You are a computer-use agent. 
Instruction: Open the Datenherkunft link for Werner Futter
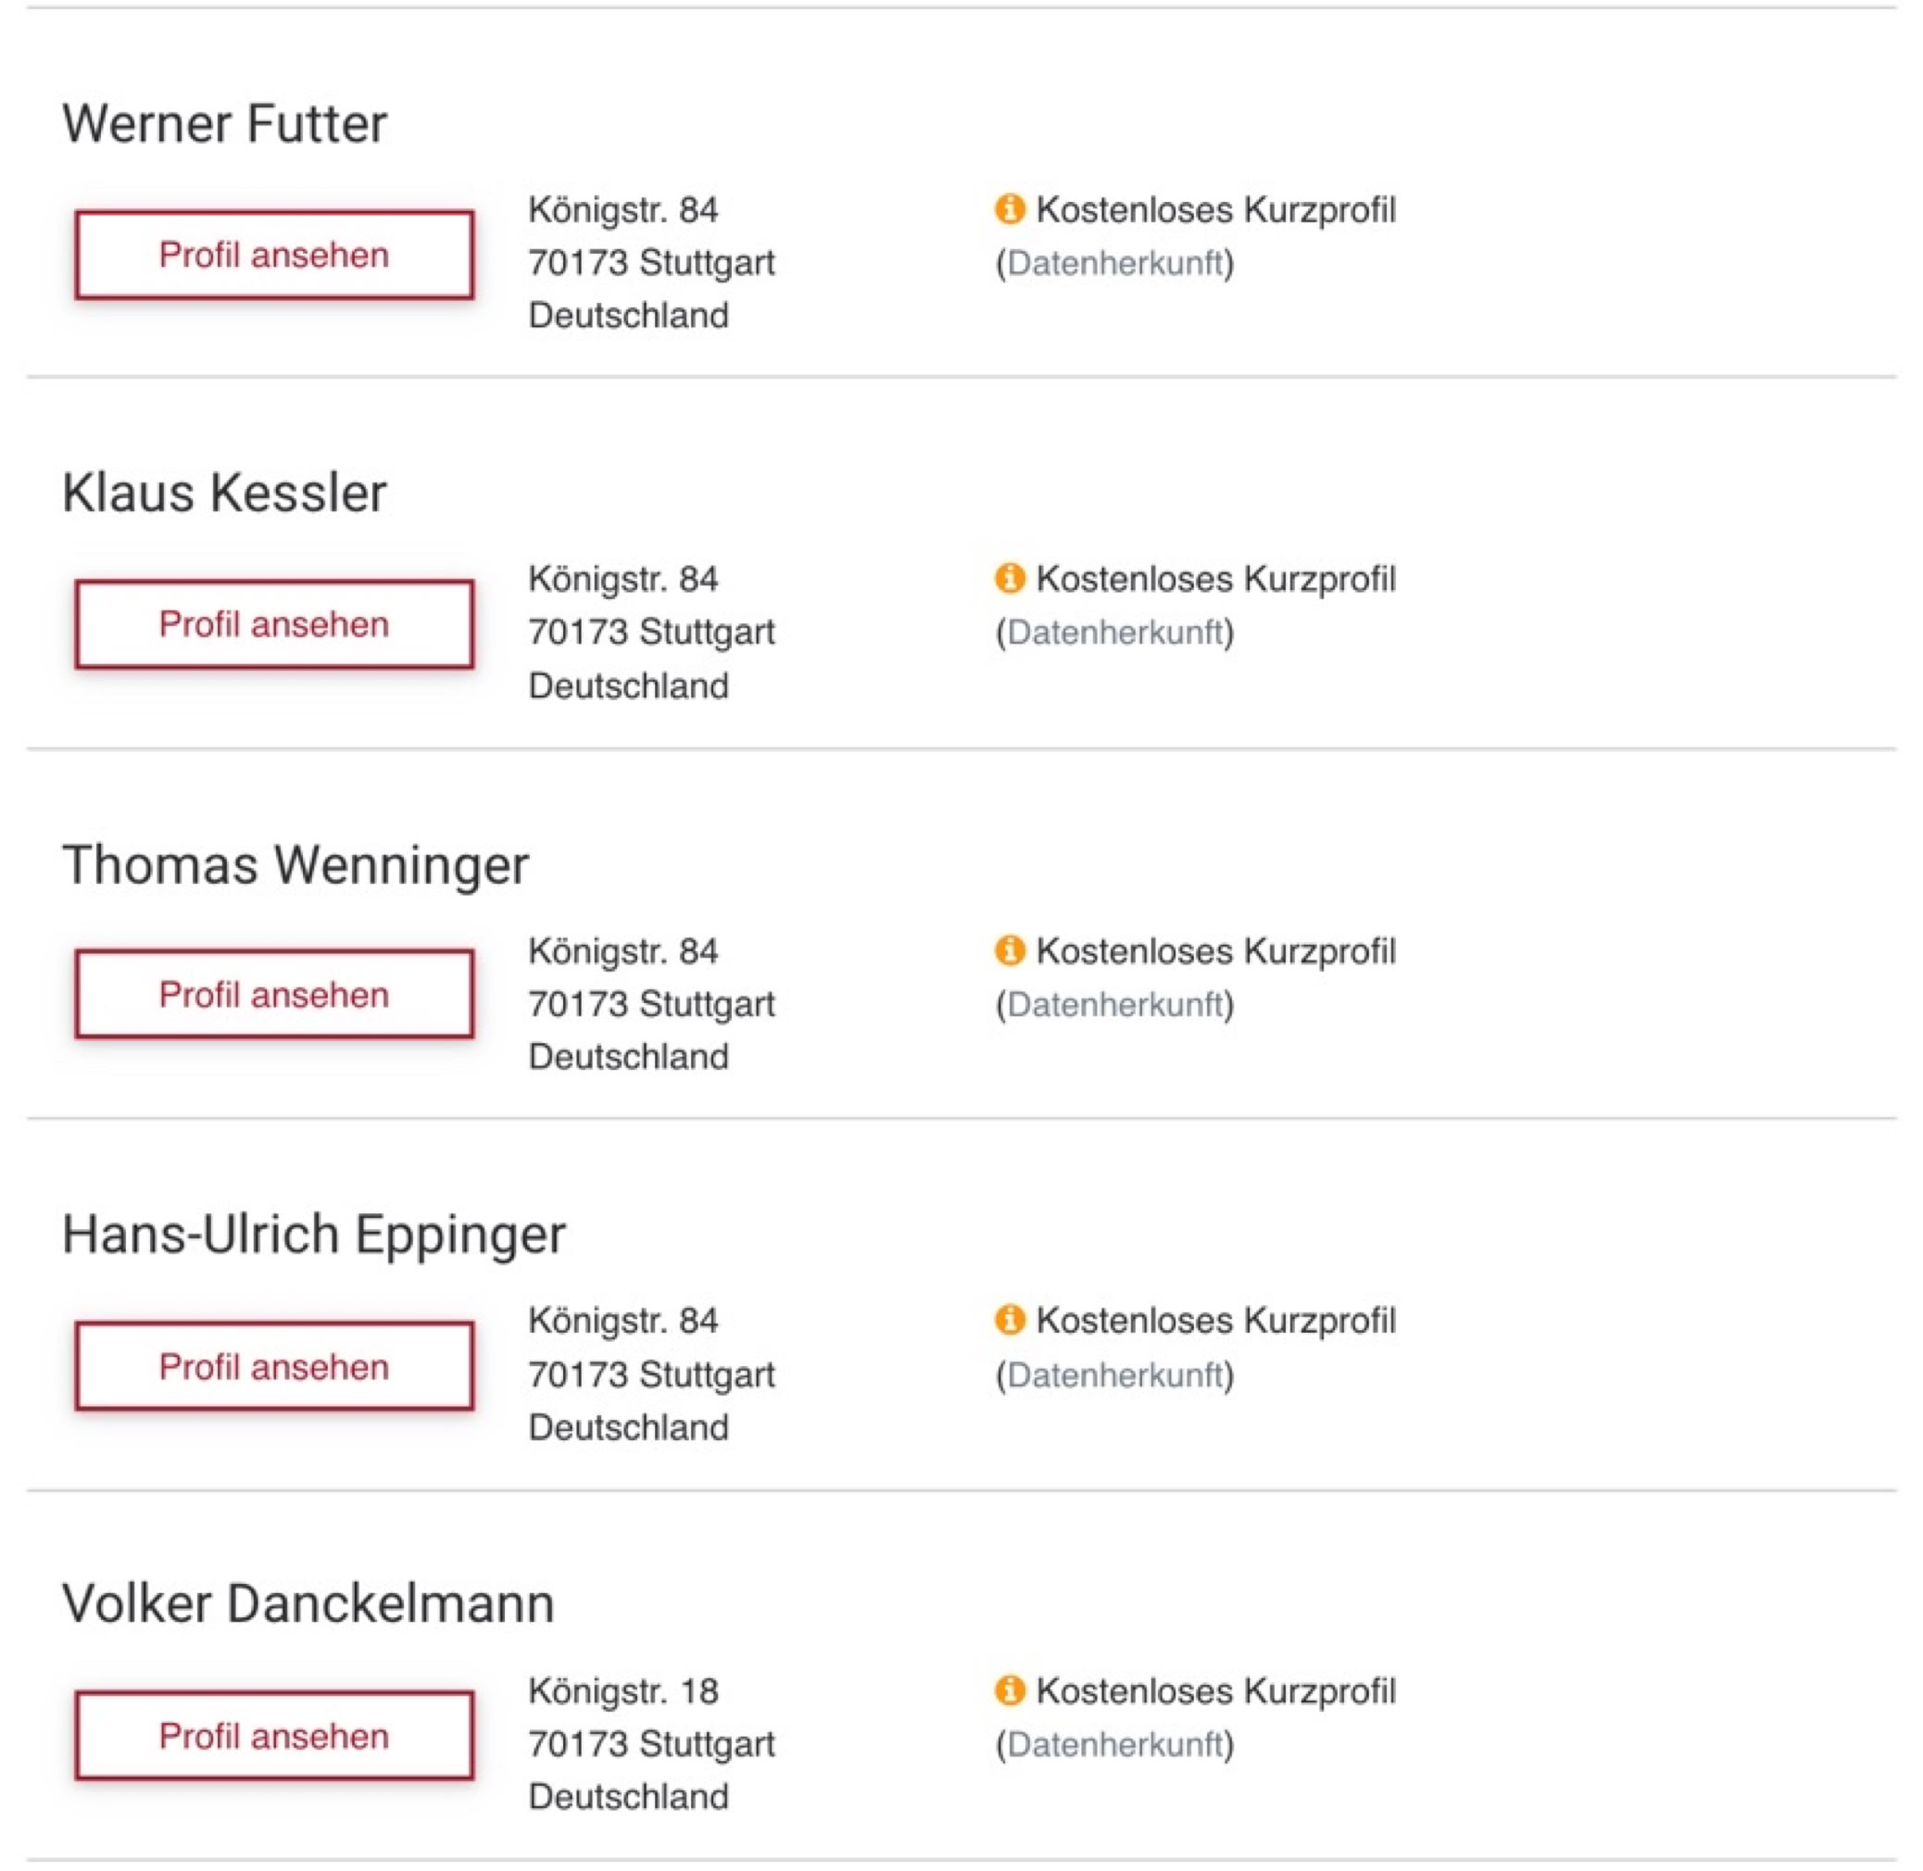click(1114, 262)
